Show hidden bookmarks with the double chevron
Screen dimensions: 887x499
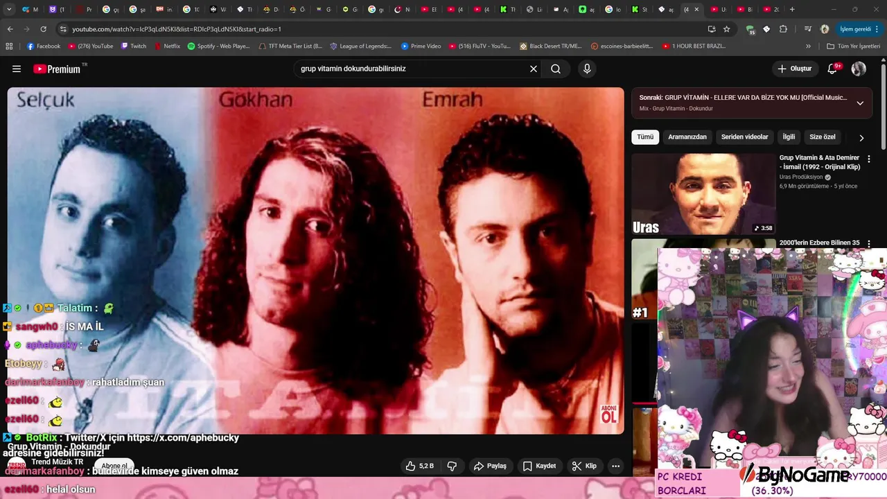coord(808,46)
